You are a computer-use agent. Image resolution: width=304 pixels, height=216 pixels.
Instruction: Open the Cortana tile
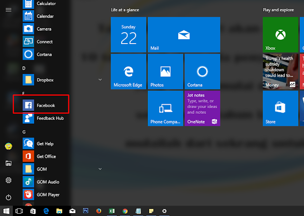point(202,72)
